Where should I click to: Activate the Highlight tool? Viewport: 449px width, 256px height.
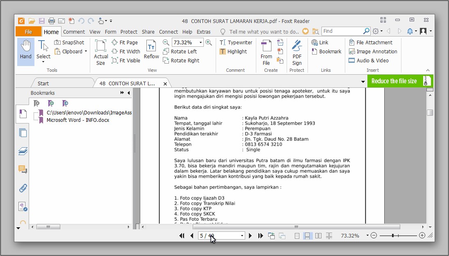click(233, 52)
